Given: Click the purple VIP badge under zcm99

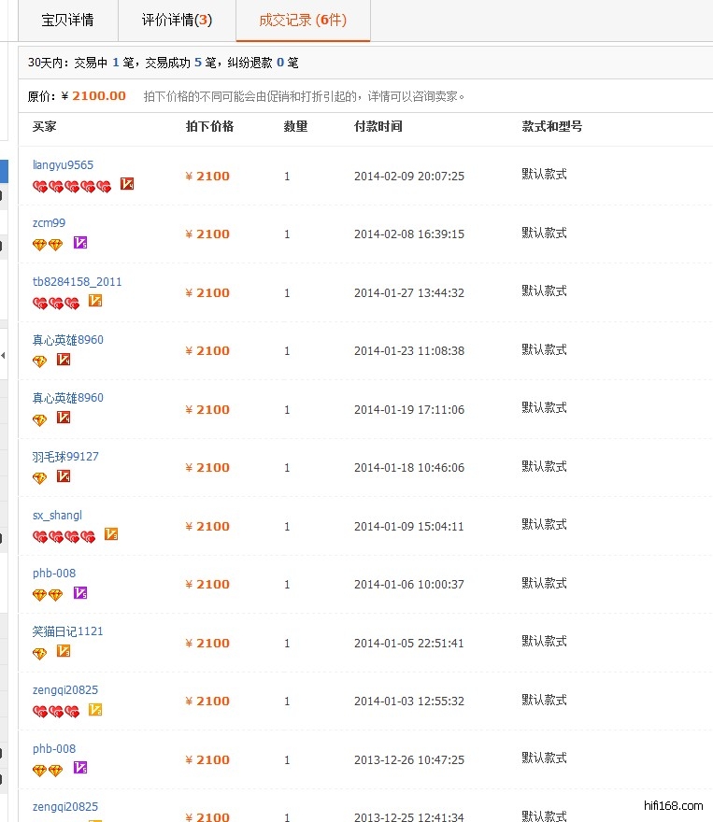Looking at the screenshot, I should point(80,243).
